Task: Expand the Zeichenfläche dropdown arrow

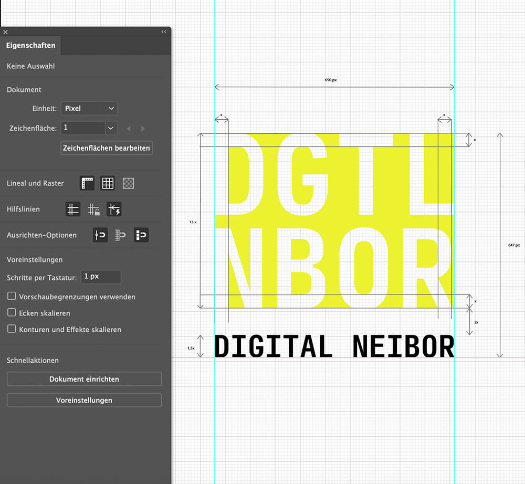Action: point(110,128)
